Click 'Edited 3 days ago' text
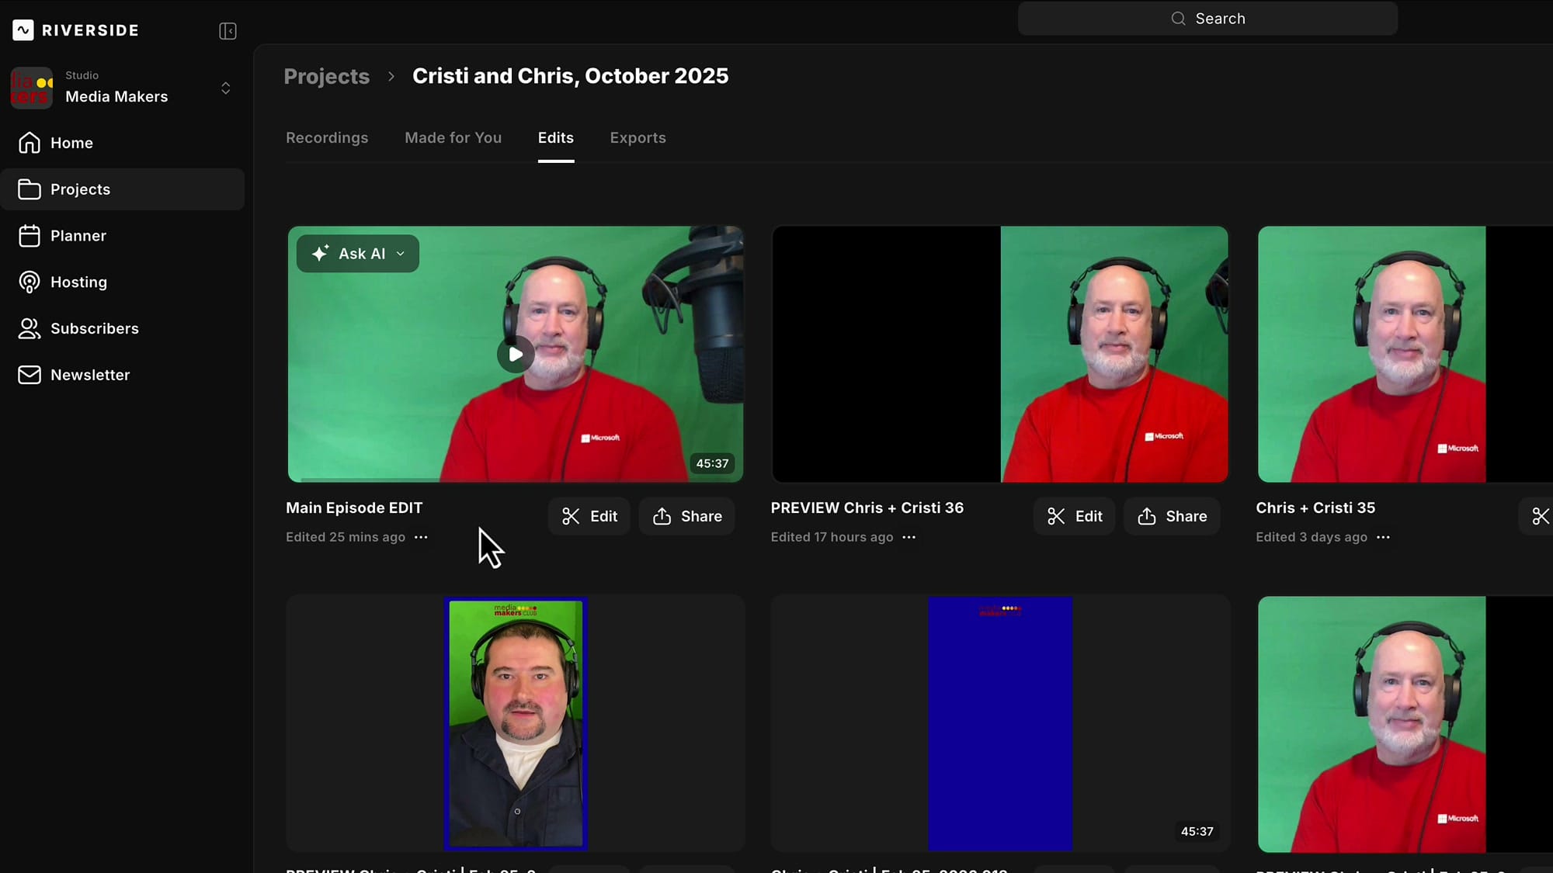The image size is (1553, 873). (x=1312, y=537)
